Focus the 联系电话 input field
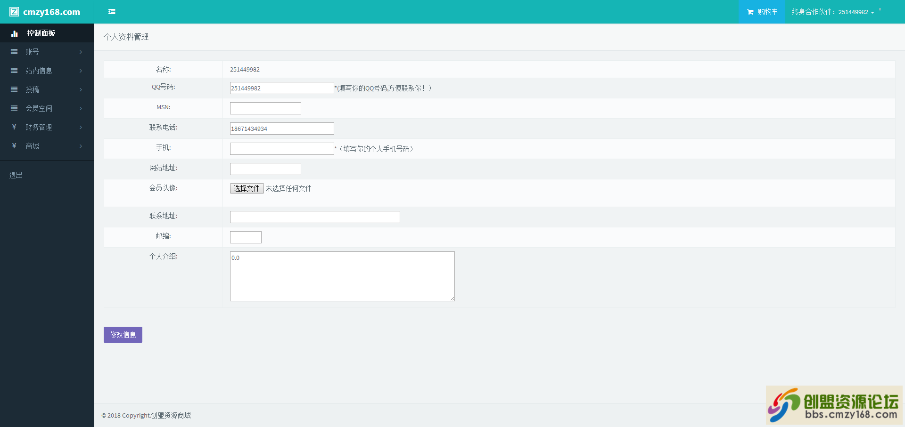The image size is (905, 427). (x=282, y=129)
